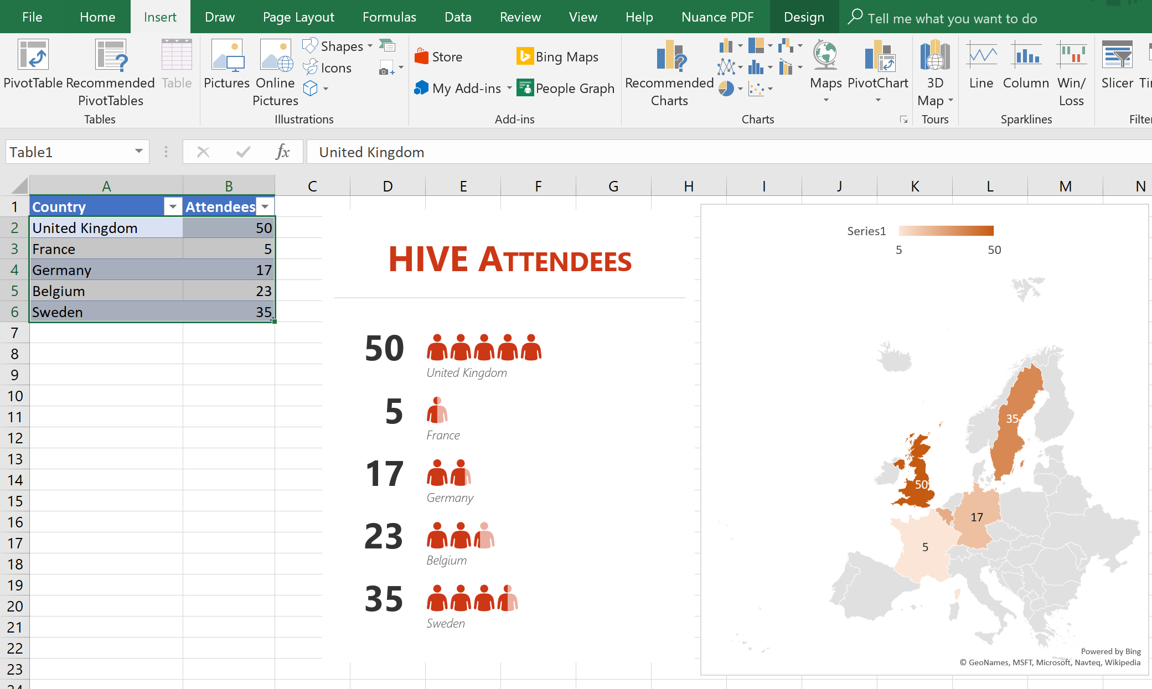Insert a statistic histogram chart

point(756,68)
